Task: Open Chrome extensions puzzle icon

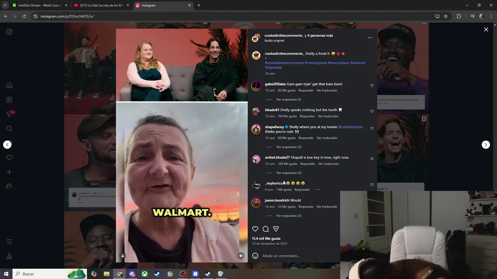Action: click(x=459, y=16)
